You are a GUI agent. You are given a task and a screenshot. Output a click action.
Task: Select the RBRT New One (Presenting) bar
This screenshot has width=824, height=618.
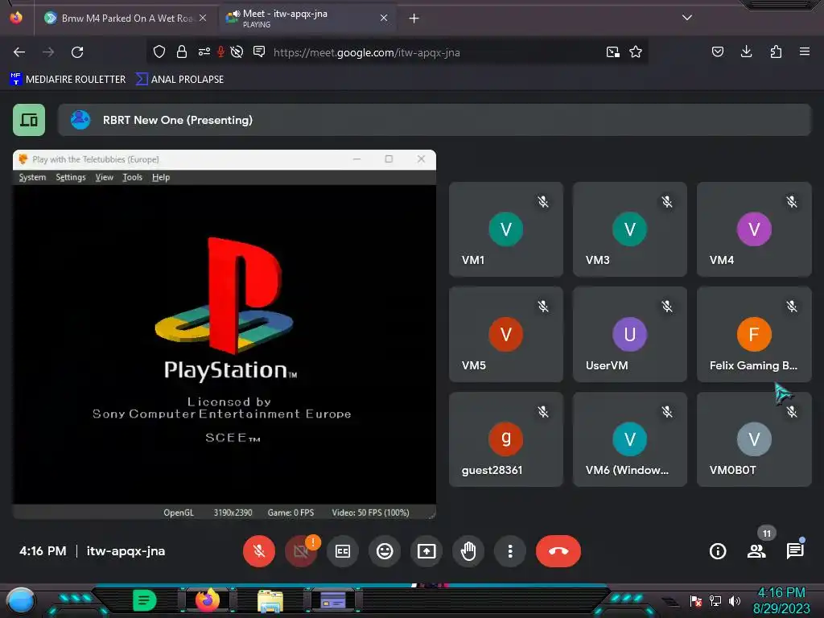(434, 120)
